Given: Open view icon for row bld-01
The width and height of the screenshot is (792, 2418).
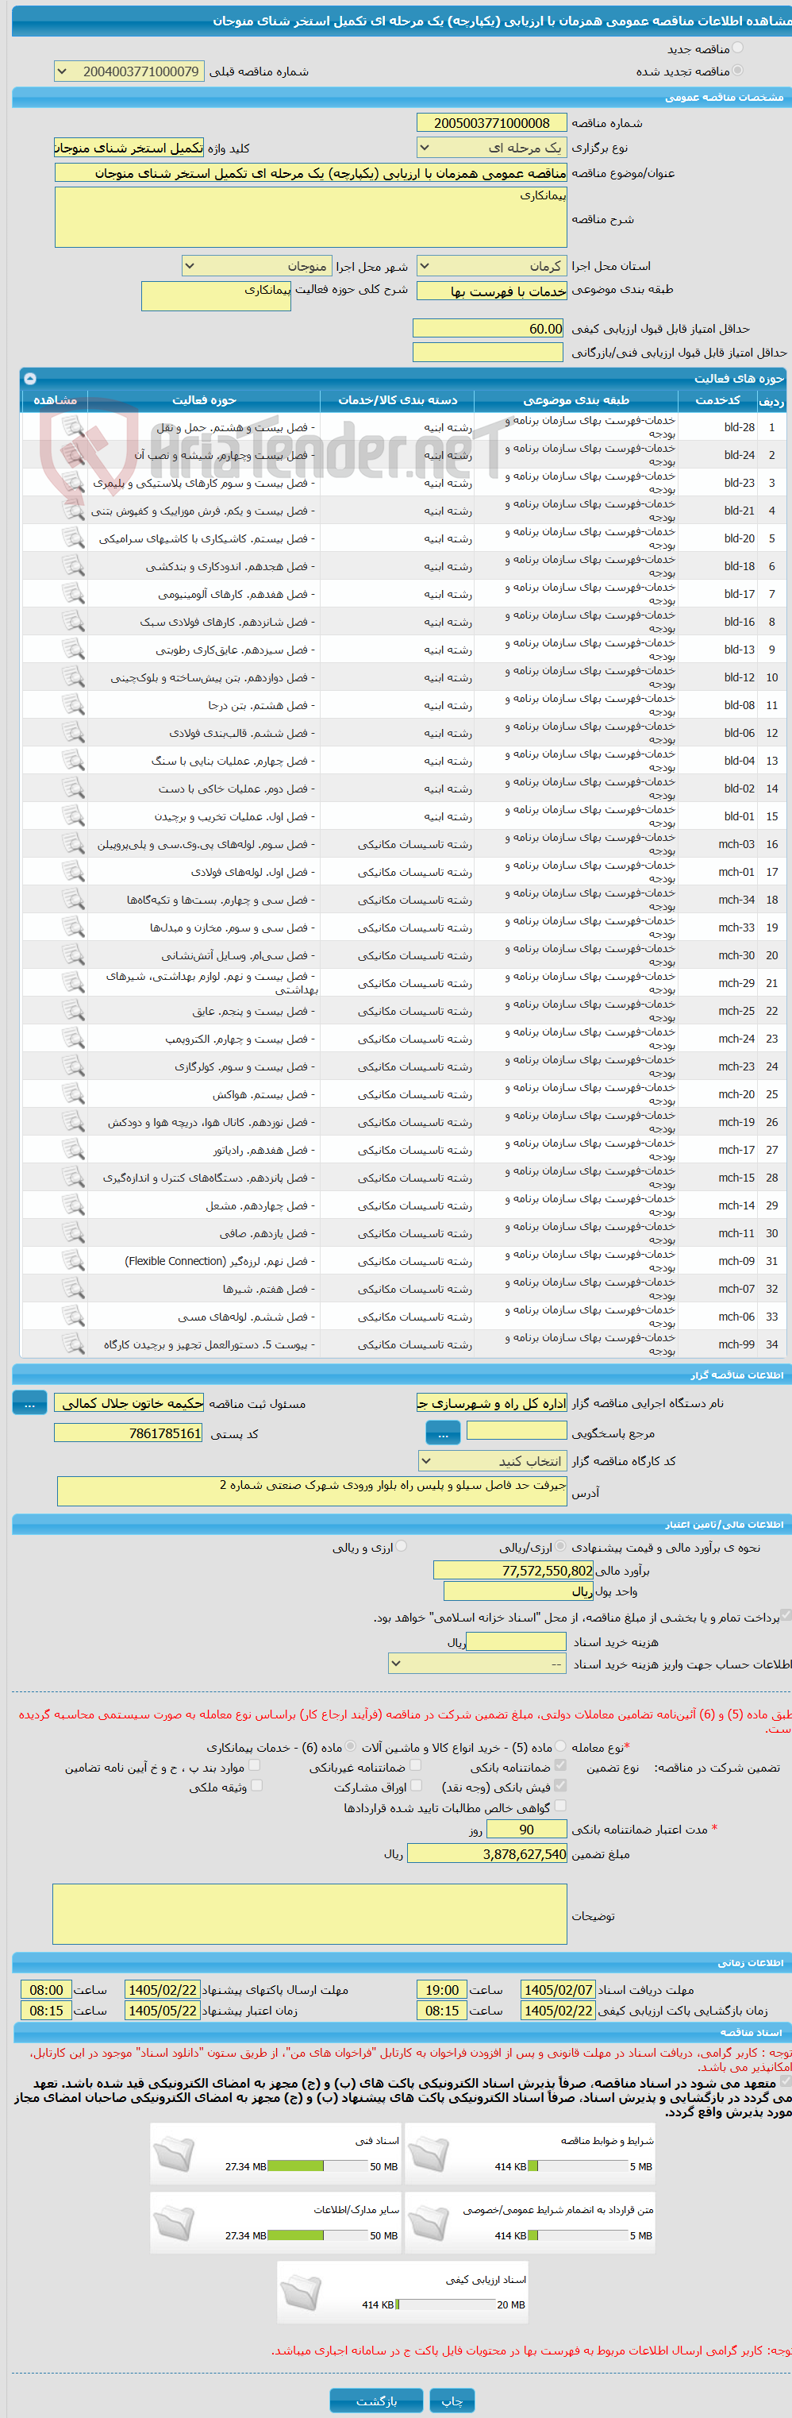Looking at the screenshot, I should 73,816.
